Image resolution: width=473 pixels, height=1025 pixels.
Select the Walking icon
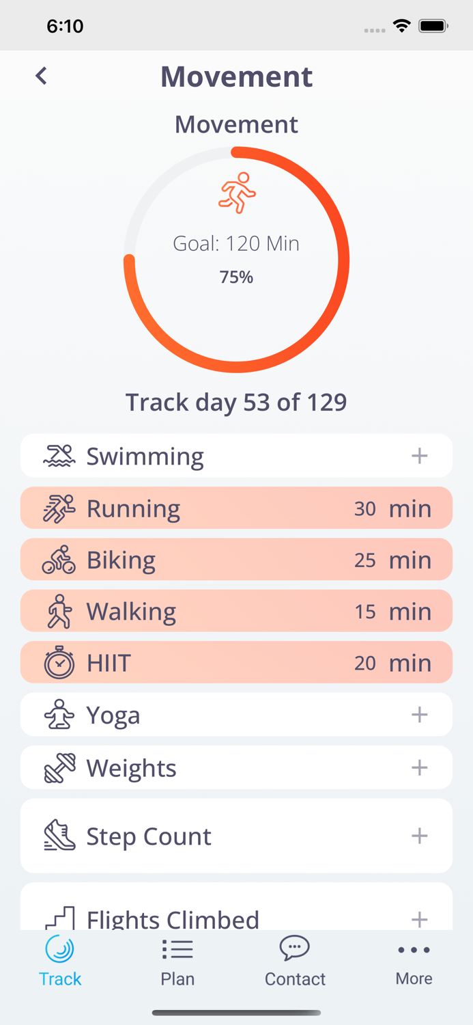tap(59, 610)
